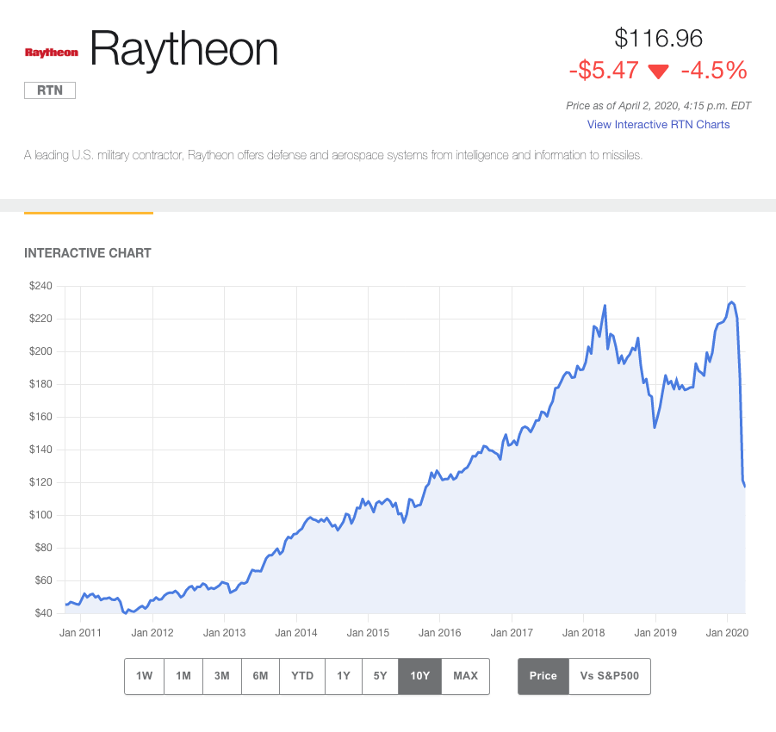Click the $240 y-axis label
The width and height of the screenshot is (776, 732).
click(40, 286)
